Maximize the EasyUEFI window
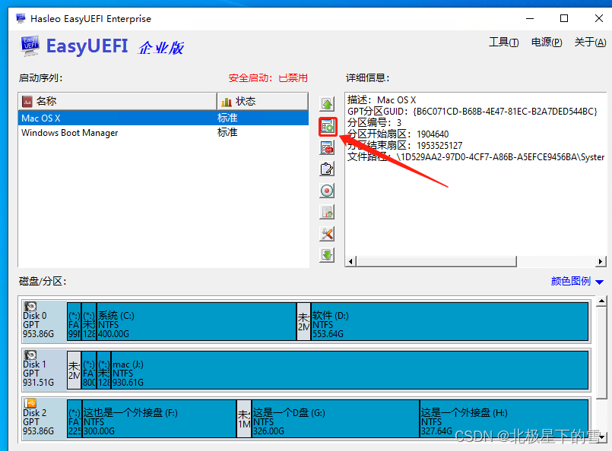 [564, 18]
